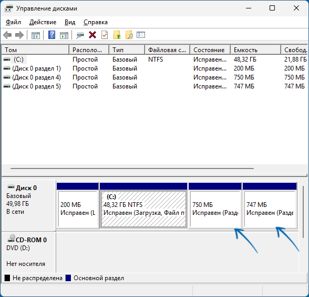Toggle the console tree pane icon
Screen dimensions: 309x297
point(36,35)
